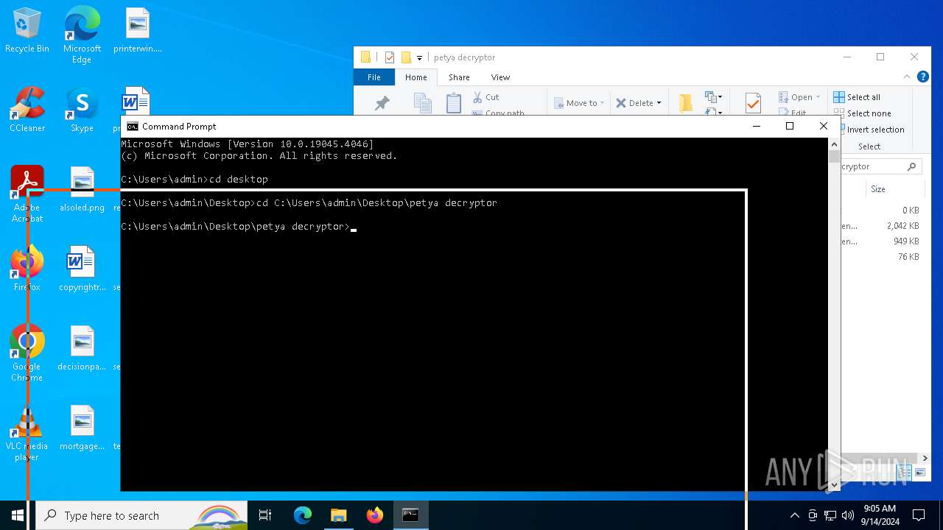Click the 76 KB file size entry
943x530 pixels.
point(908,257)
